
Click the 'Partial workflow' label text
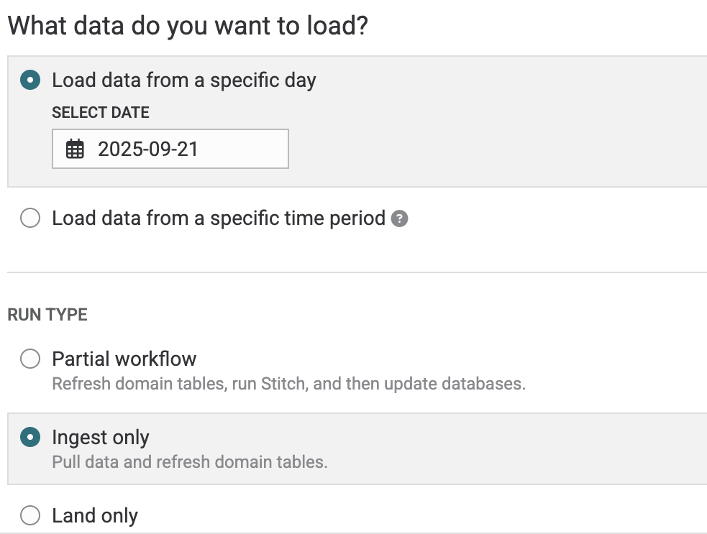[x=124, y=359]
